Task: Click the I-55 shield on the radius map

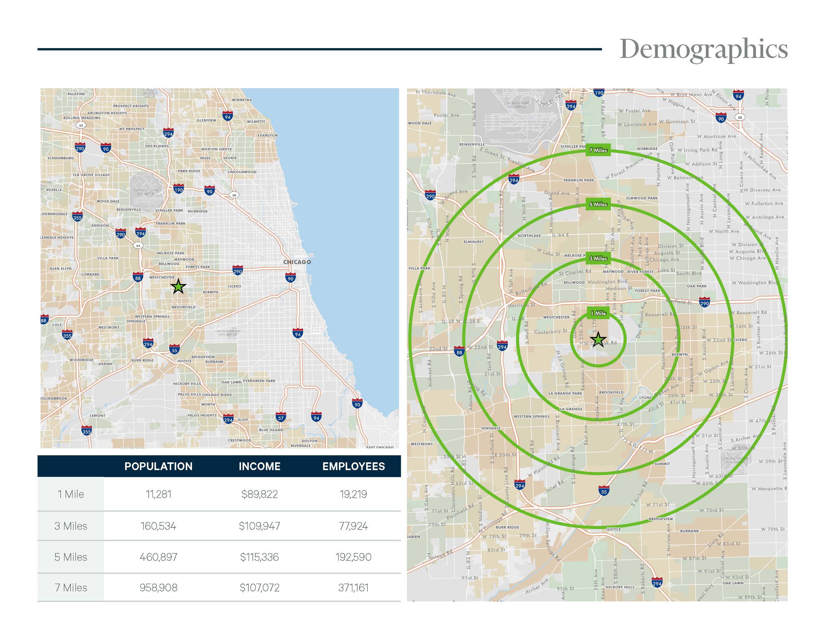Action: click(604, 491)
